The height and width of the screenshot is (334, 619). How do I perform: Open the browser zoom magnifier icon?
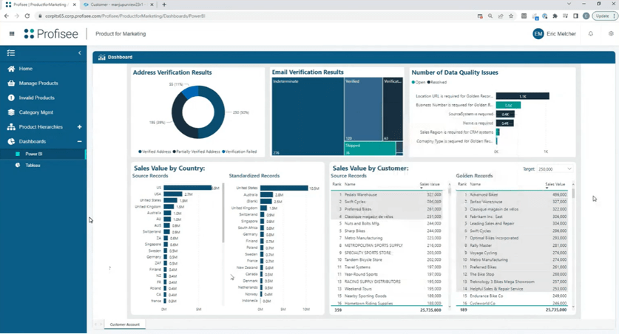pyautogui.click(x=490, y=16)
